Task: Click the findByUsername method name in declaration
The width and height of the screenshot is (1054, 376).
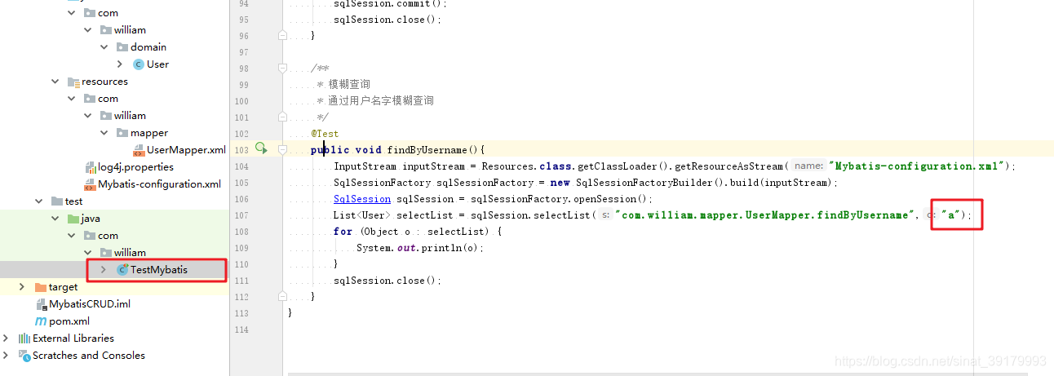Action: tap(427, 150)
